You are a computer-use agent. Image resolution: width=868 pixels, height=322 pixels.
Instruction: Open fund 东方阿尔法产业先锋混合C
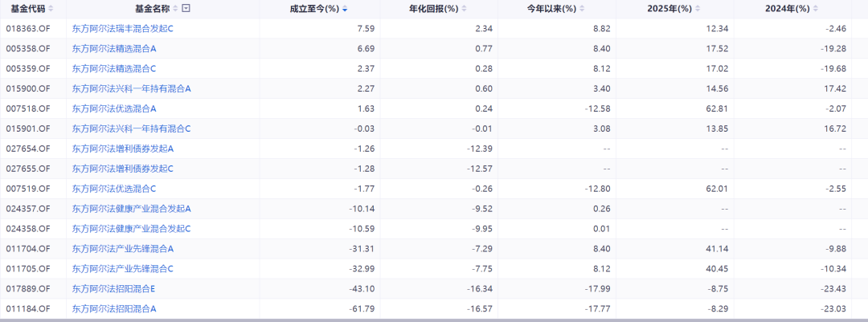coord(123,269)
